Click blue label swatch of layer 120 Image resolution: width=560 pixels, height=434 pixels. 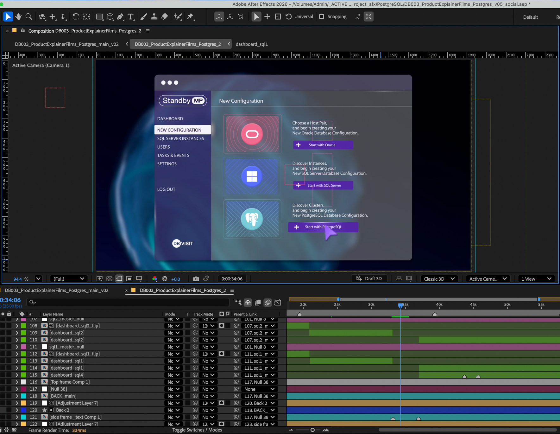(24, 410)
